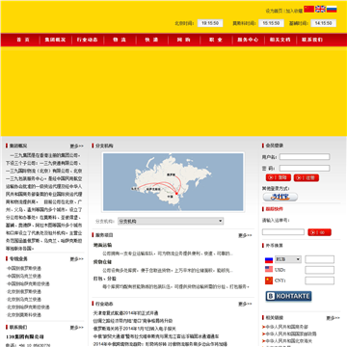Focus the USD amount field
The image size is (347, 347).
coord(320,270)
